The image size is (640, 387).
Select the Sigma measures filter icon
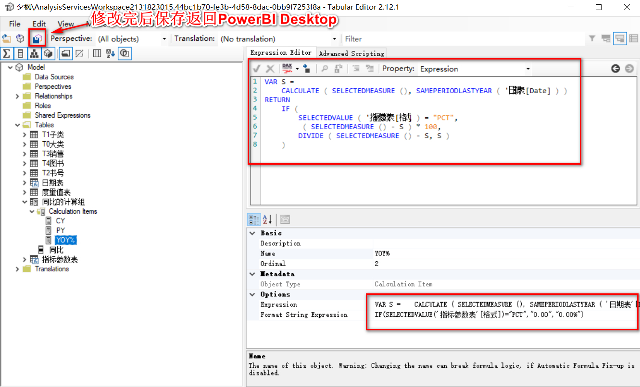tap(7, 53)
